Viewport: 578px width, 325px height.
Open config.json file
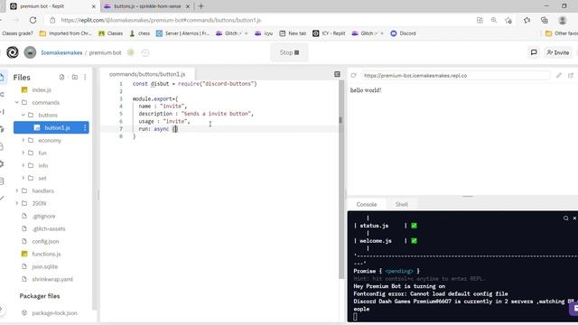pos(45,241)
